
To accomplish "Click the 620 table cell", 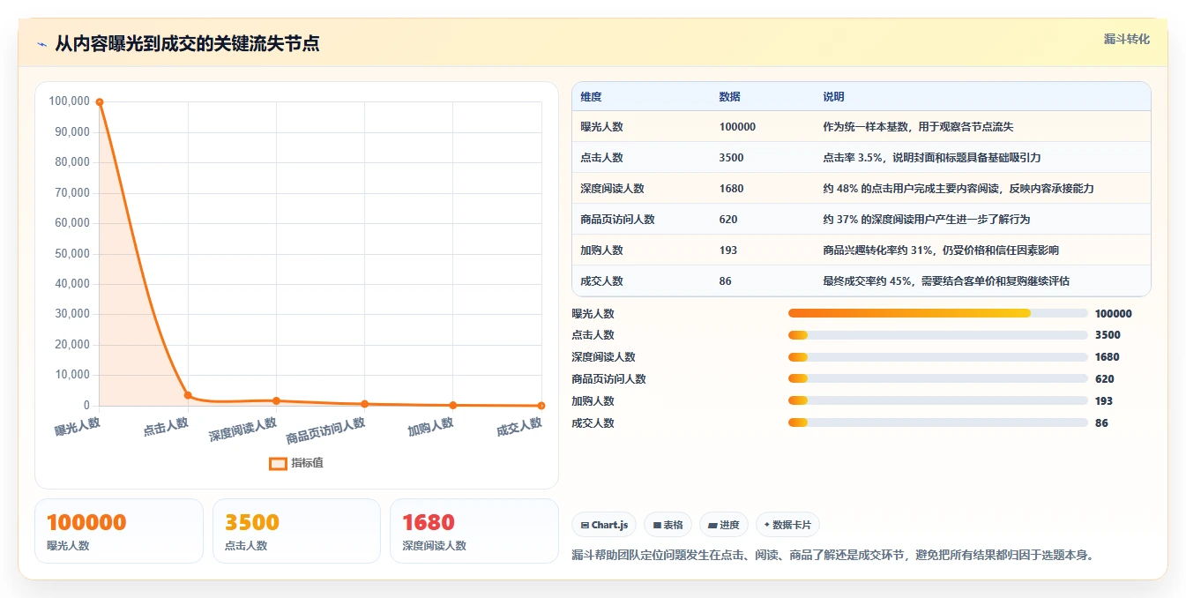I will (728, 220).
